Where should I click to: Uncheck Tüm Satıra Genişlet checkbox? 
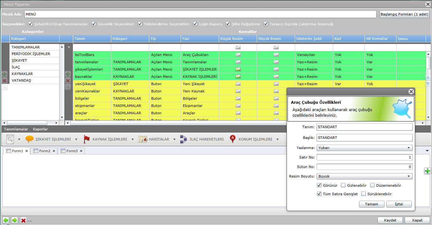(x=319, y=194)
